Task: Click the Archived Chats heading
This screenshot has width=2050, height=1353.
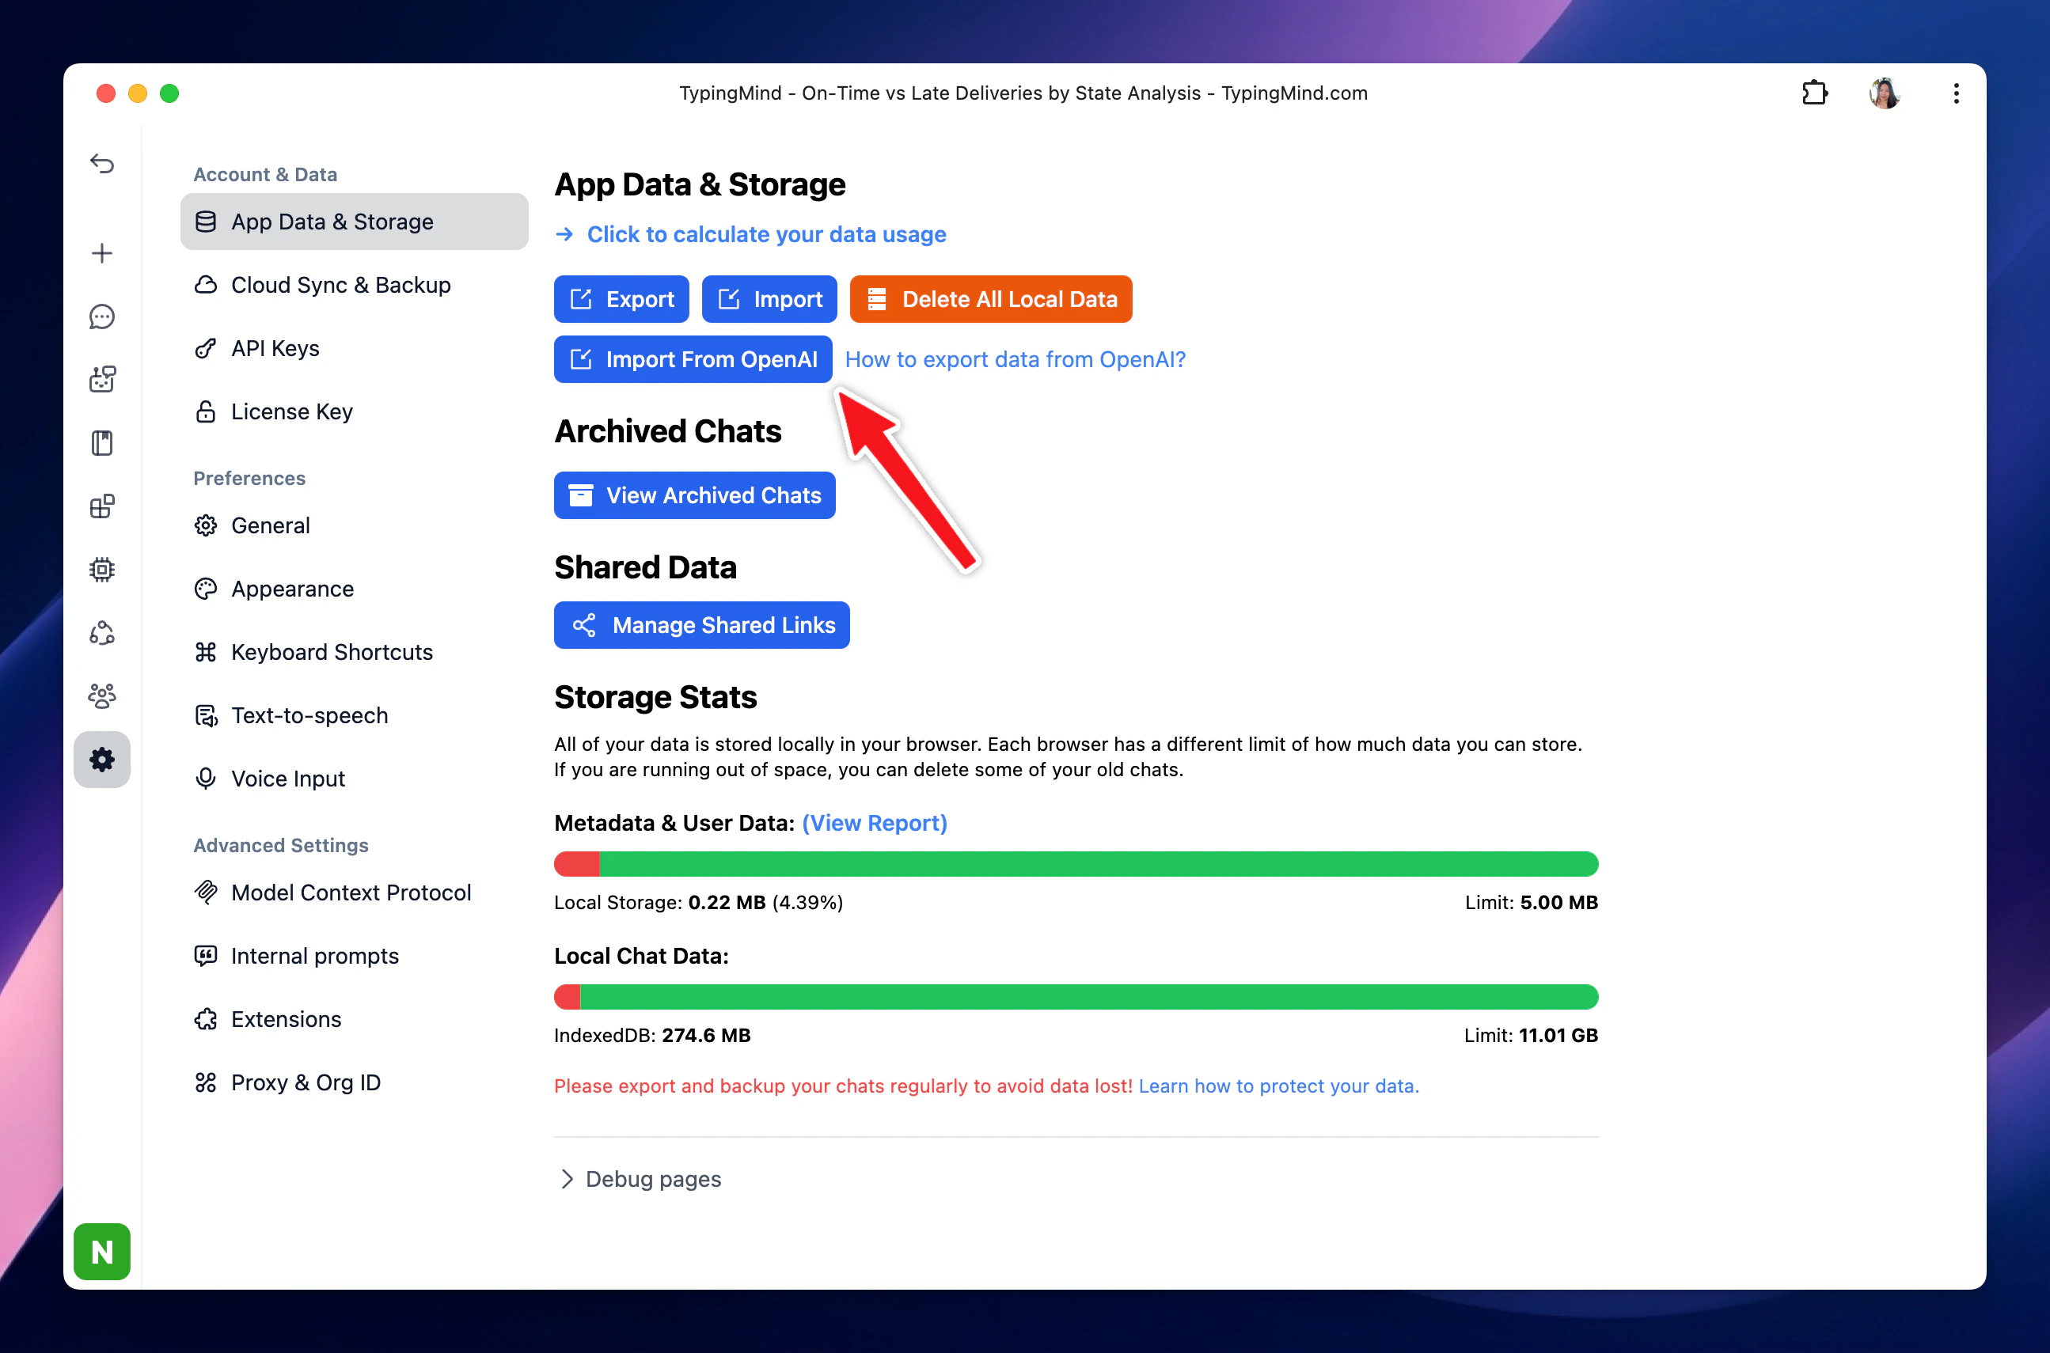Action: (667, 431)
